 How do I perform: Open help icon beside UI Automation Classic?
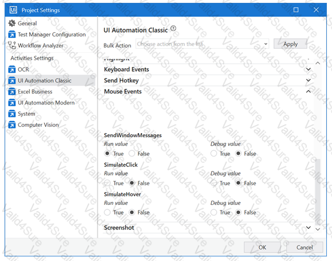(173, 28)
